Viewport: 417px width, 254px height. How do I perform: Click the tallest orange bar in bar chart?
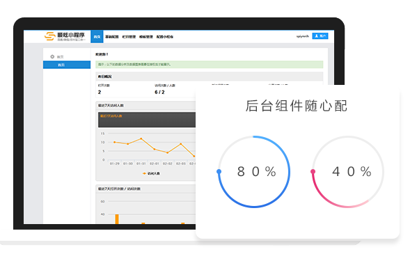117,219
